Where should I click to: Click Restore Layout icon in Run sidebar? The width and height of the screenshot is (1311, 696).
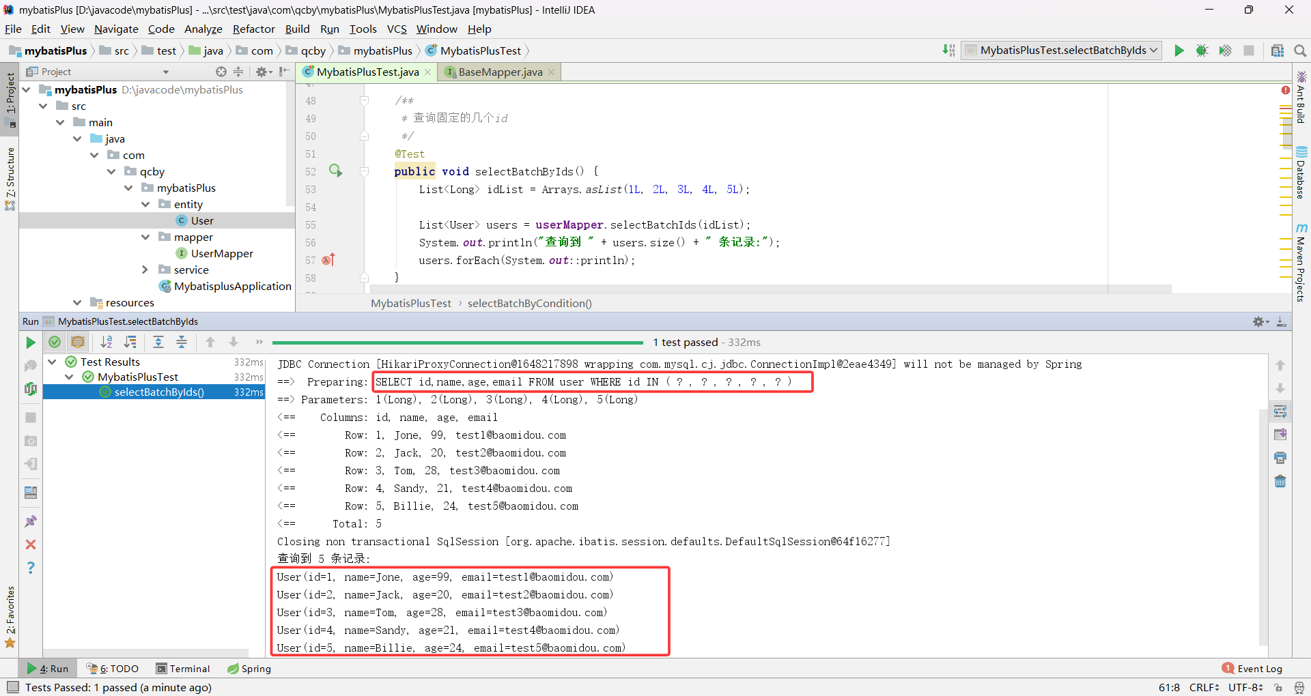(31, 493)
